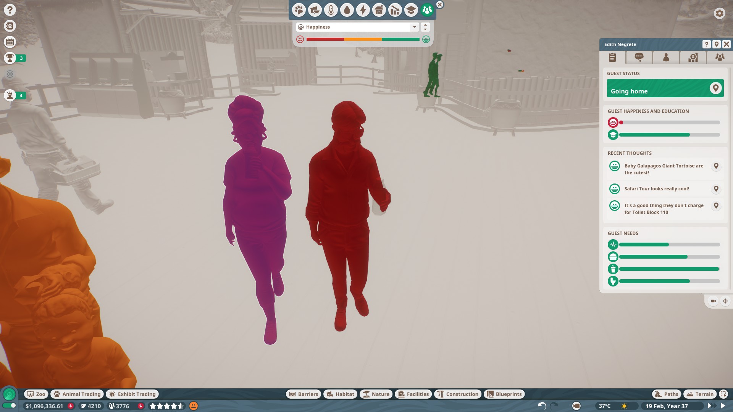
Task: Close the Edith Negrete guest panel
Action: [x=727, y=44]
